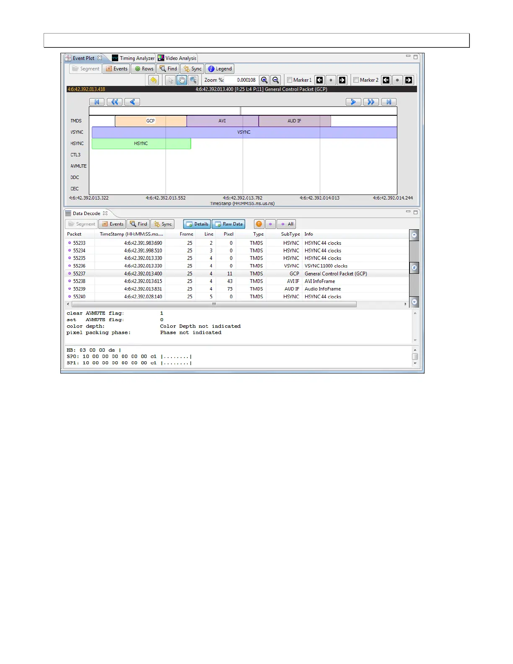
Task: Click Sync in the Event Plot toolbar
Action: pyautogui.click(x=192, y=69)
